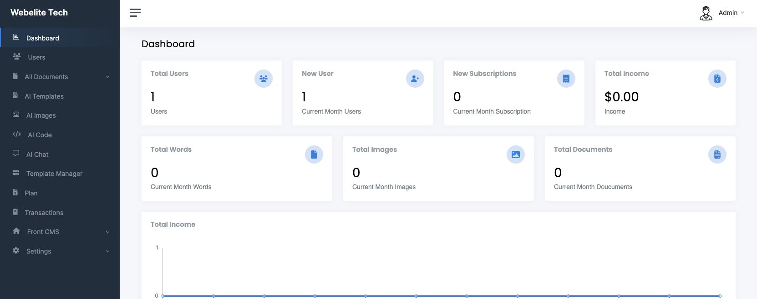This screenshot has height=299, width=757.
Task: Click the Admin avatar icon
Action: tap(706, 13)
